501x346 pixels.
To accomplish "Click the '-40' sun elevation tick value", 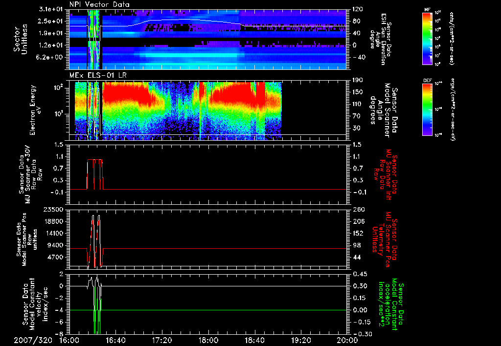I will 359,58.
